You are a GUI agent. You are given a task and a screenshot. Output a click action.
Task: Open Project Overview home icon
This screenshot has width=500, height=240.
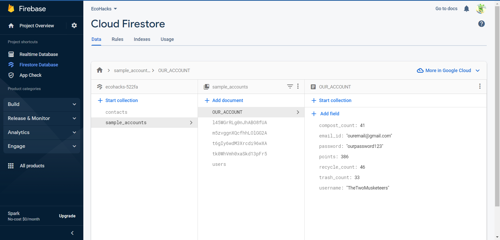coord(11,26)
